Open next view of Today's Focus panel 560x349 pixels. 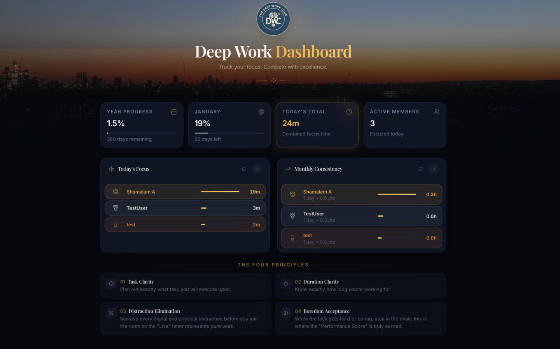pyautogui.click(x=257, y=169)
